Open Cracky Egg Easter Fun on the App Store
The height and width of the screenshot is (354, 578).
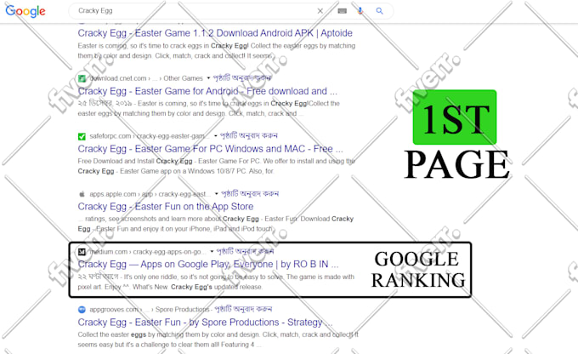point(166,206)
